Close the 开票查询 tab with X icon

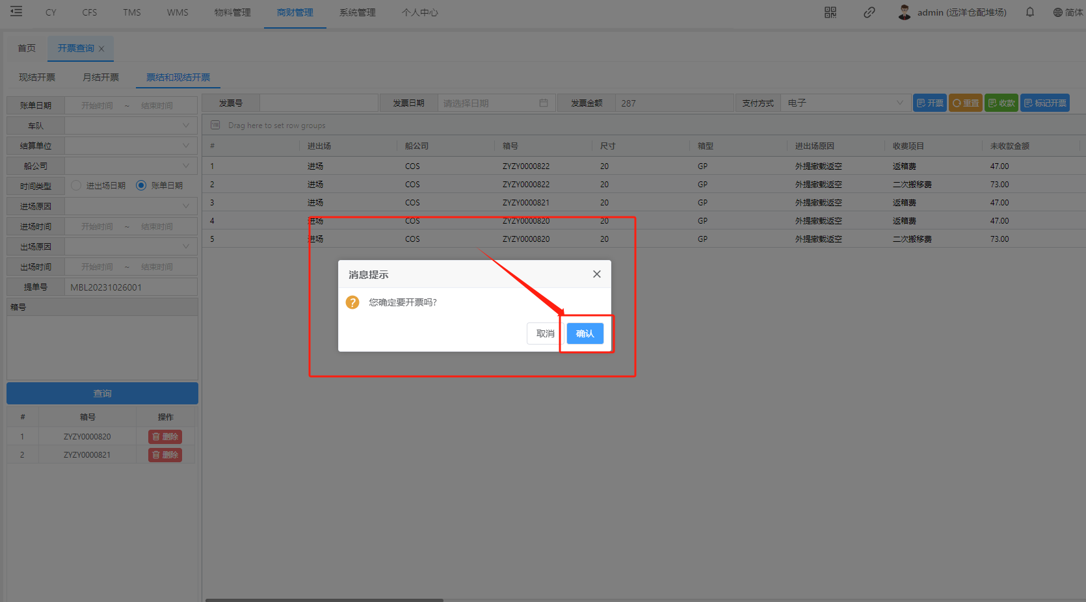pos(101,49)
